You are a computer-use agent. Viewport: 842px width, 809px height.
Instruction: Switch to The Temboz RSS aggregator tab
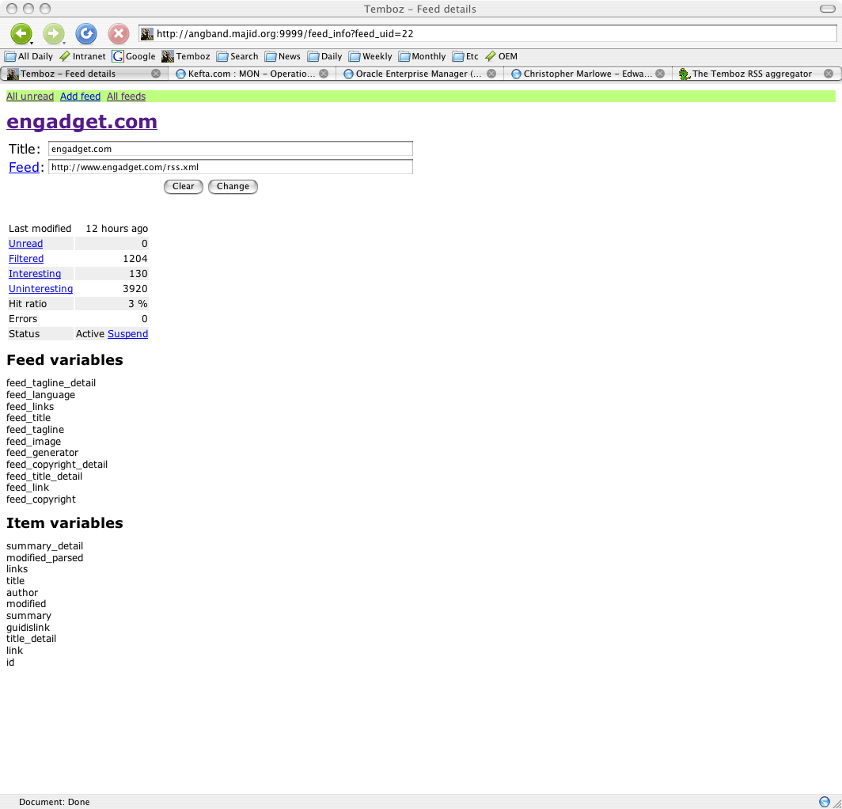coord(751,74)
